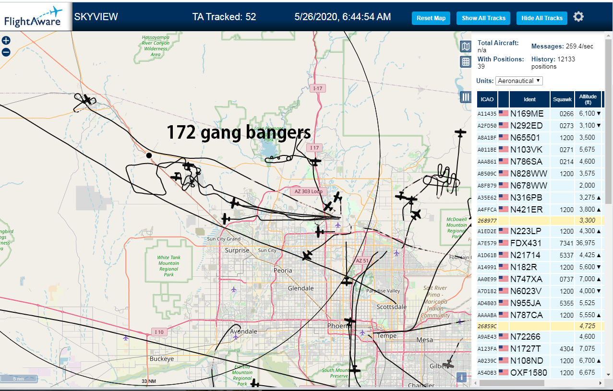The width and height of the screenshot is (613, 391).
Task: Select the N223LP aircraft row
Action: coord(540,231)
